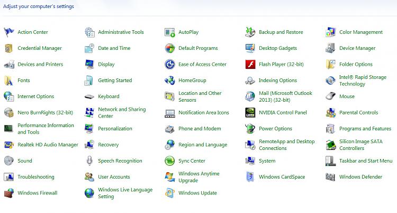Open the Mail (Microsoft Outlook 2013) link
Image resolution: width=397 pixels, height=213 pixels.
285,96
